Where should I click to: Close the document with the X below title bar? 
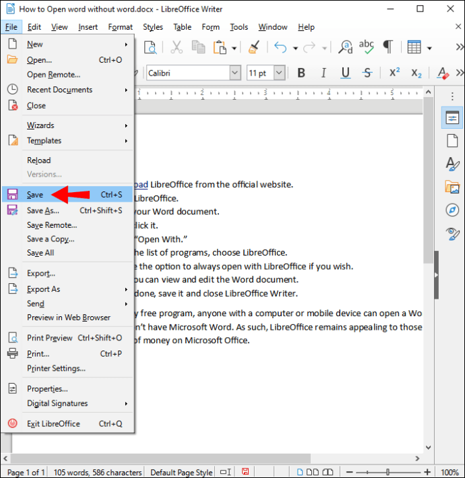click(x=458, y=27)
